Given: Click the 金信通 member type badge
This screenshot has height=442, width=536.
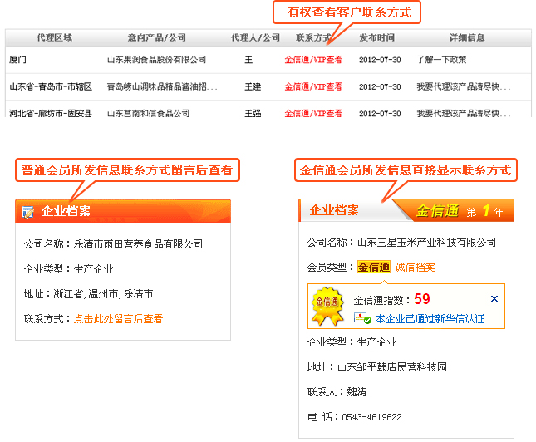Looking at the screenshot, I should coord(374,267).
